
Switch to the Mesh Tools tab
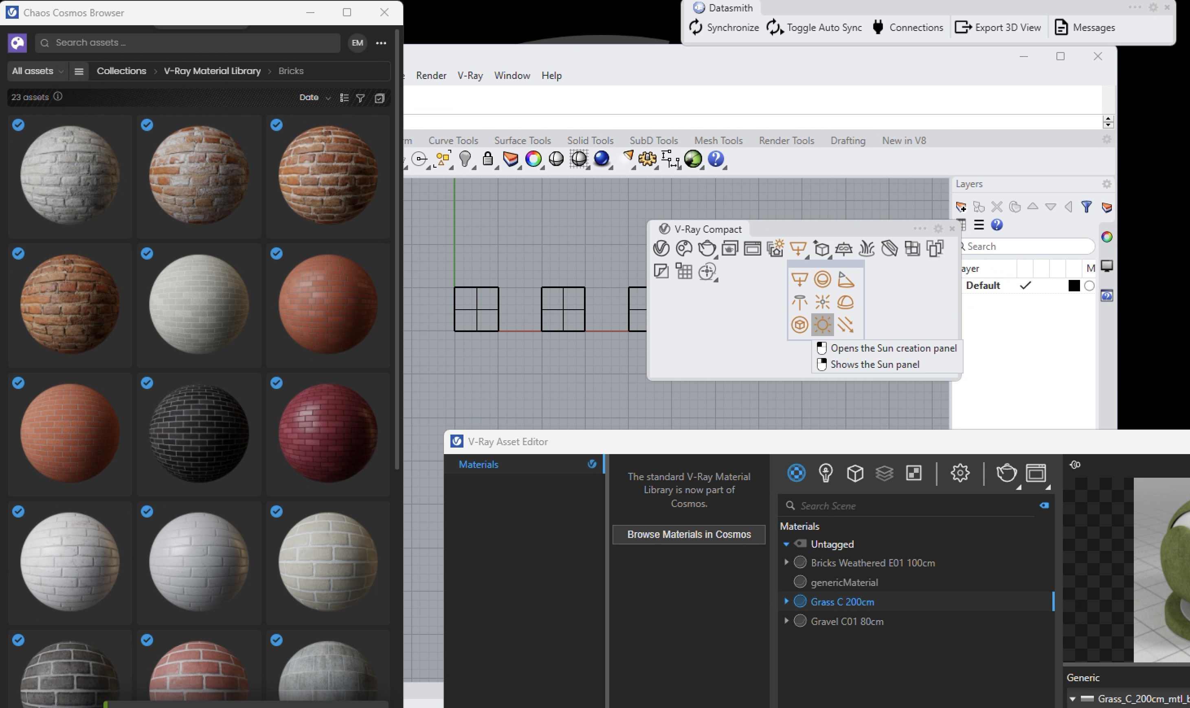(718, 140)
